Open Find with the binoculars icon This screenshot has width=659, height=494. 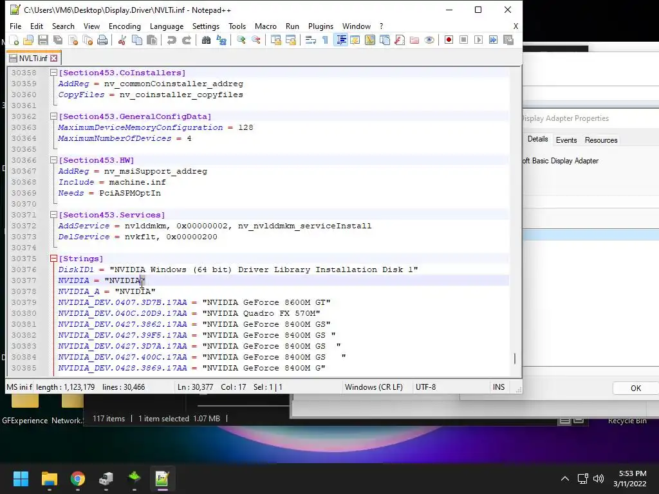click(206, 40)
